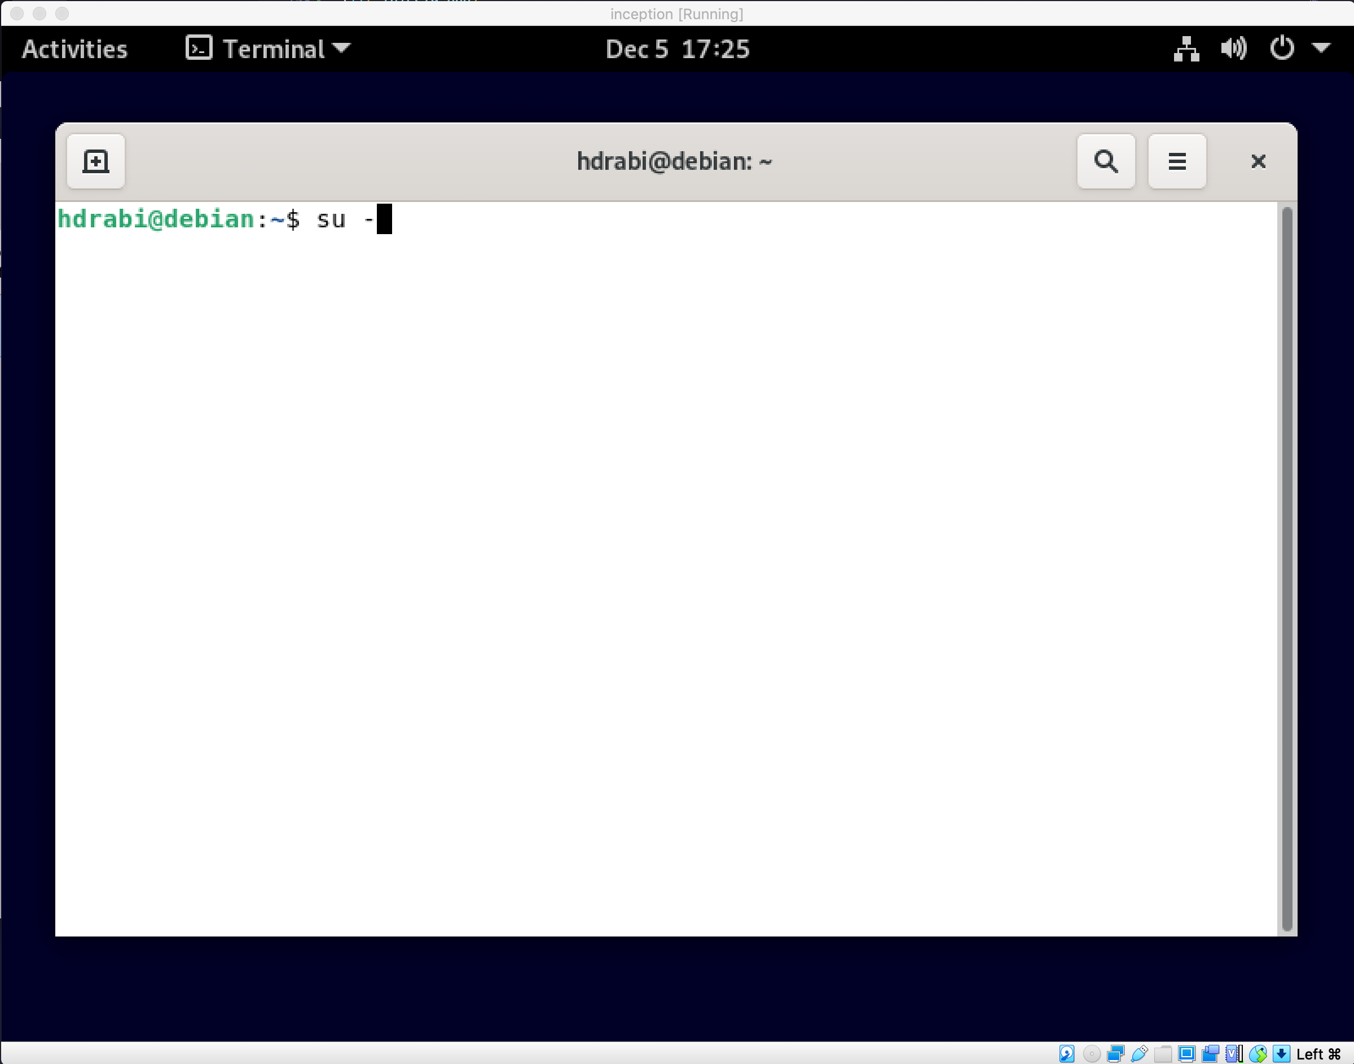This screenshot has height=1064, width=1354.
Task: Open the Activities overview
Action: 74,49
